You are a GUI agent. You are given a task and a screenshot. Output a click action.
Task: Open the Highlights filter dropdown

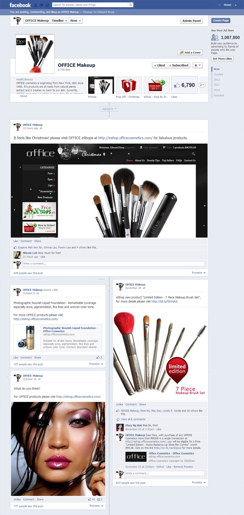(x=109, y=109)
